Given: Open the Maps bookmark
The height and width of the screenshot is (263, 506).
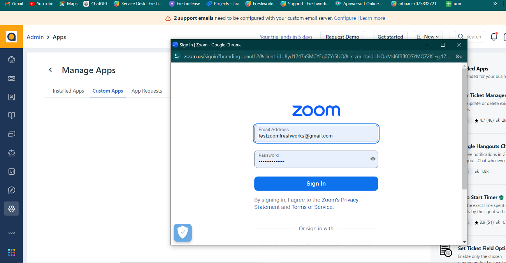Looking at the screenshot, I should click(68, 4).
